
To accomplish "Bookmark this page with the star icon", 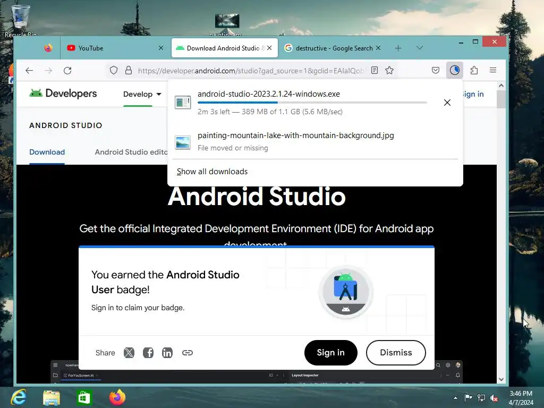I will pyautogui.click(x=389, y=71).
